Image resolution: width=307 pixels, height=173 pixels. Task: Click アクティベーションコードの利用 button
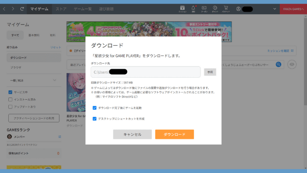click(34, 118)
